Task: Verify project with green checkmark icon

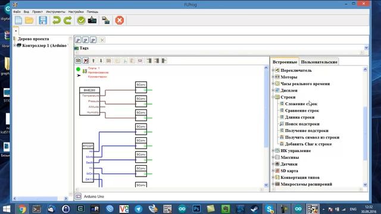Action: [81, 20]
